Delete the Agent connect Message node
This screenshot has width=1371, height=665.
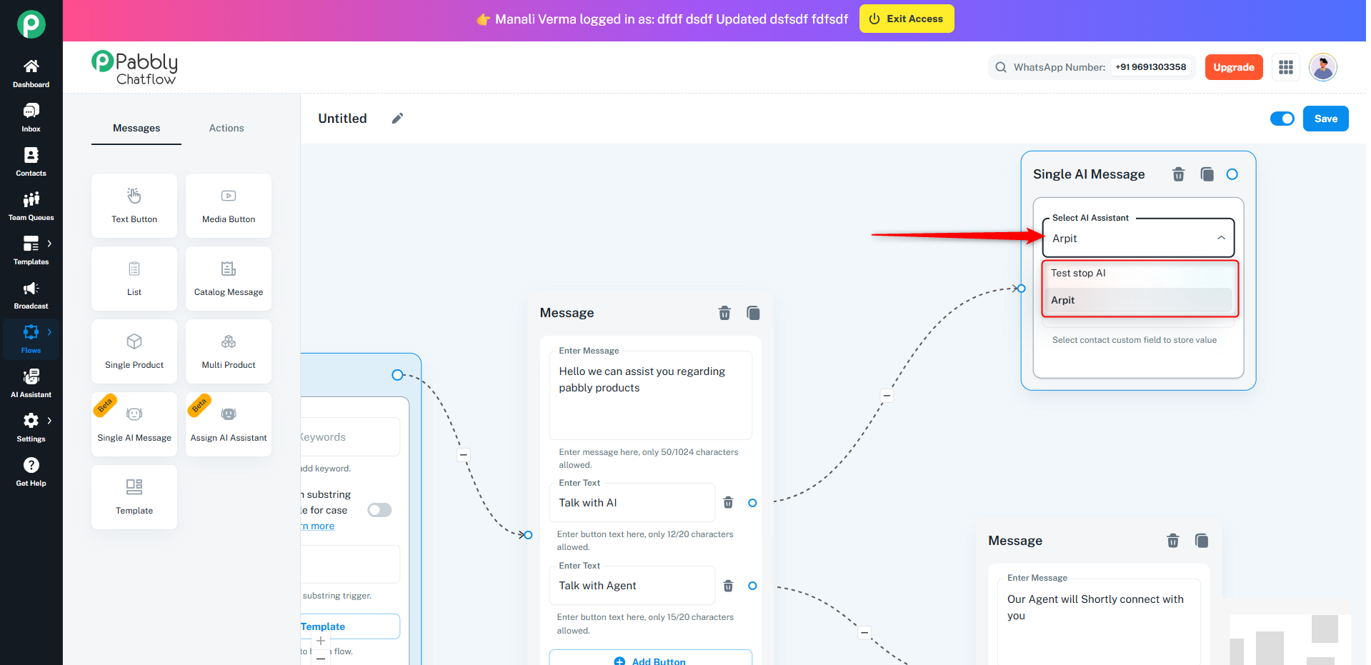click(x=1173, y=541)
